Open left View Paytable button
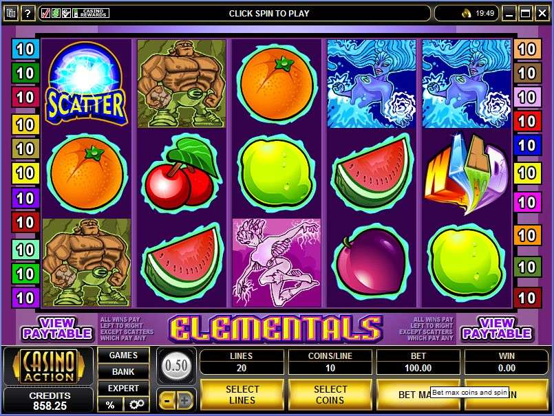 click(57, 329)
